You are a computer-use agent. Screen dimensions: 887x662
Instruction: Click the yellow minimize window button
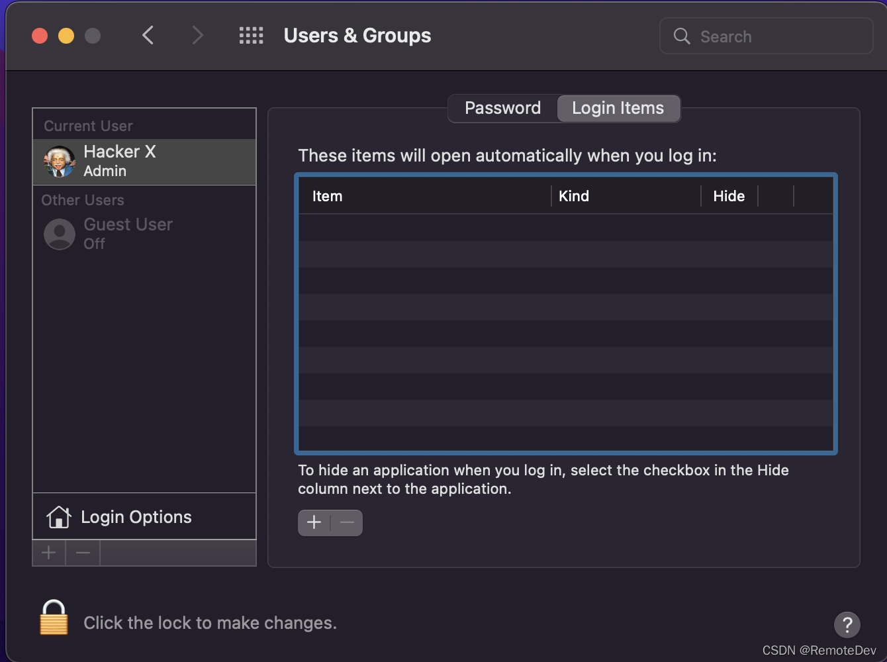[x=66, y=36]
